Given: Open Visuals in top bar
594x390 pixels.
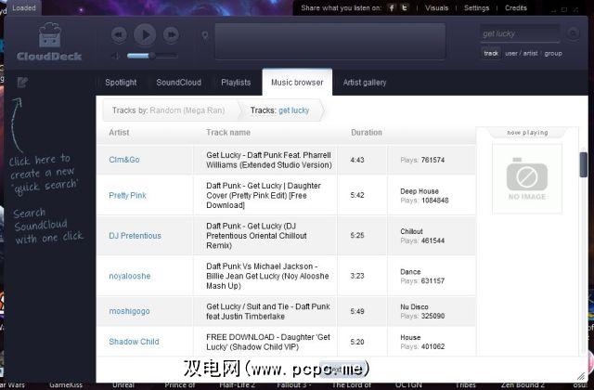Looking at the screenshot, I should [x=436, y=8].
